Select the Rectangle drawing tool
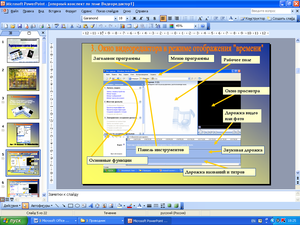 tap(71, 206)
